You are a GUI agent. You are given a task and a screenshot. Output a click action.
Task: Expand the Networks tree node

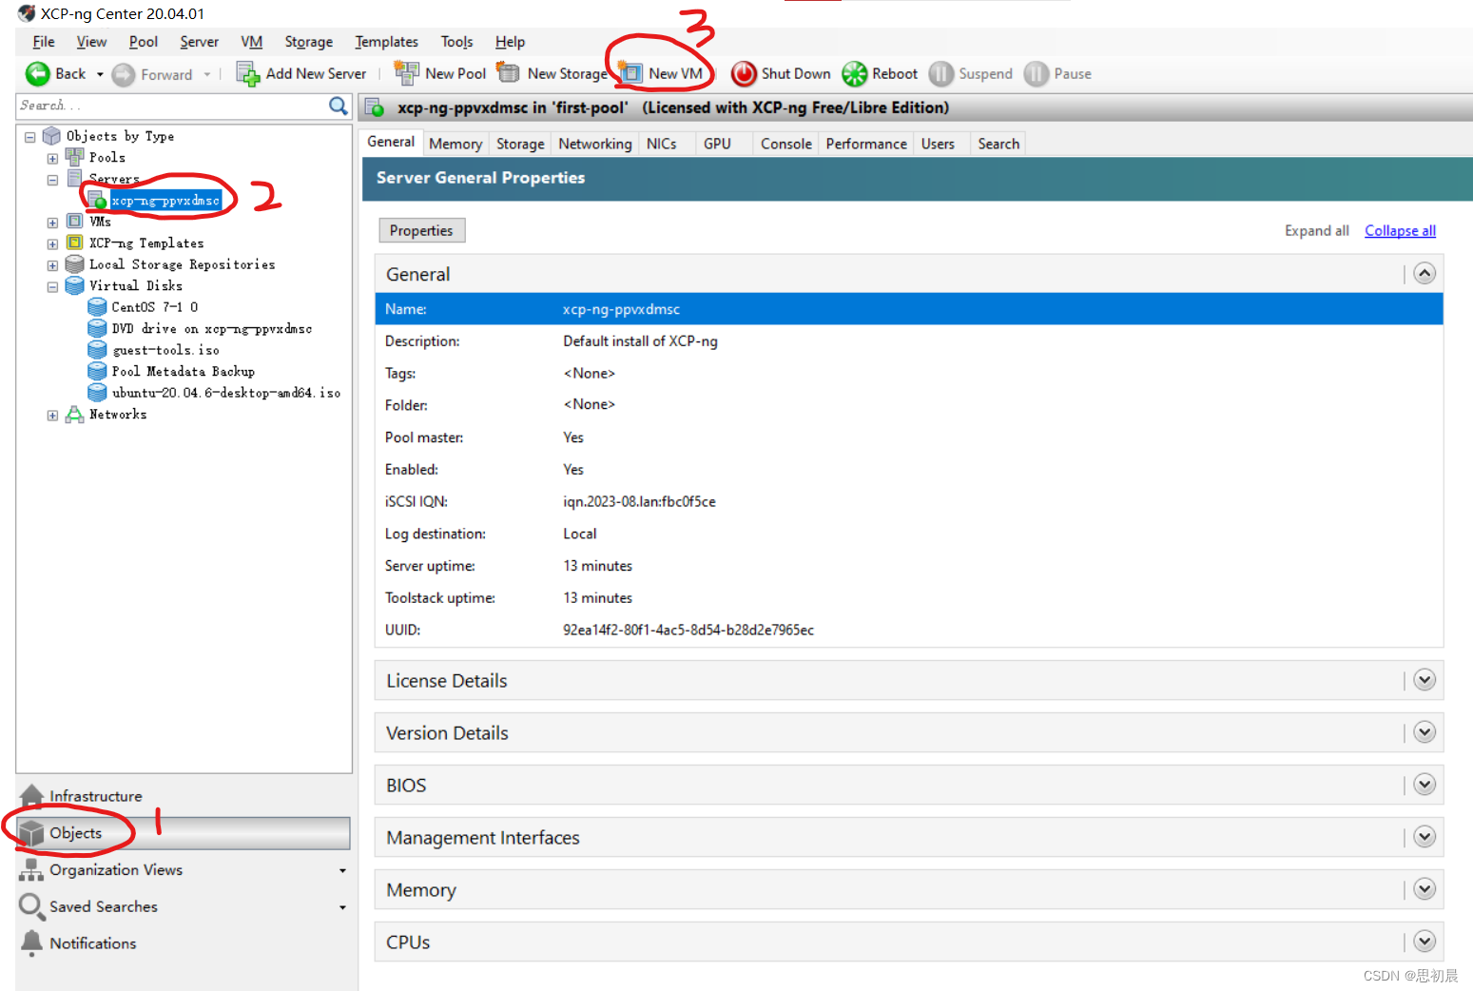click(52, 416)
